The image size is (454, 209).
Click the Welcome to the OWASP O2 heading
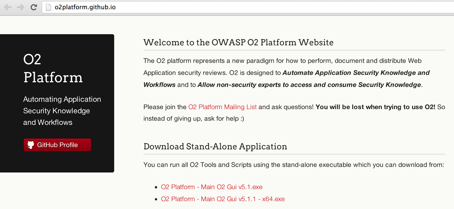click(238, 42)
